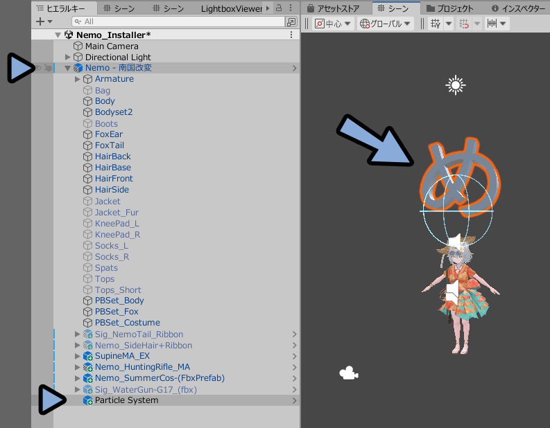This screenshot has height=428, width=550.
Task: Switch to the アセットストア tab
Action: coord(333,8)
